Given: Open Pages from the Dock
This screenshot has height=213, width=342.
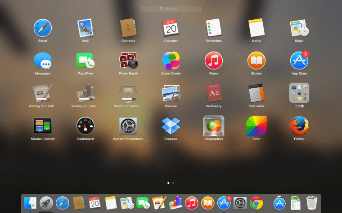Looking at the screenshot, I should pyautogui.click(x=159, y=203).
